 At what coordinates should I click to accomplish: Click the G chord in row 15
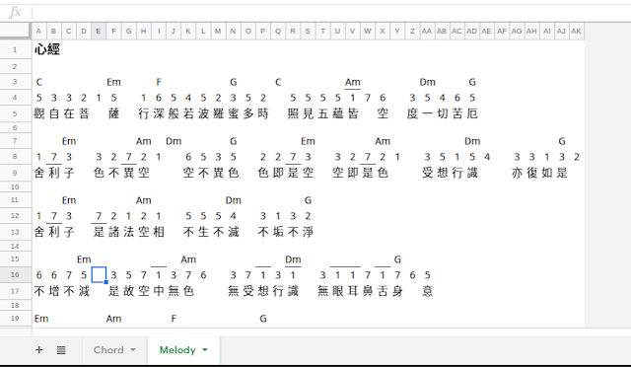[397, 259]
